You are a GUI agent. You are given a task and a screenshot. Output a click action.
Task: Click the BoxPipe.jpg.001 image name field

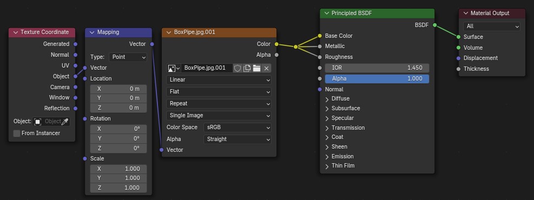(207, 68)
